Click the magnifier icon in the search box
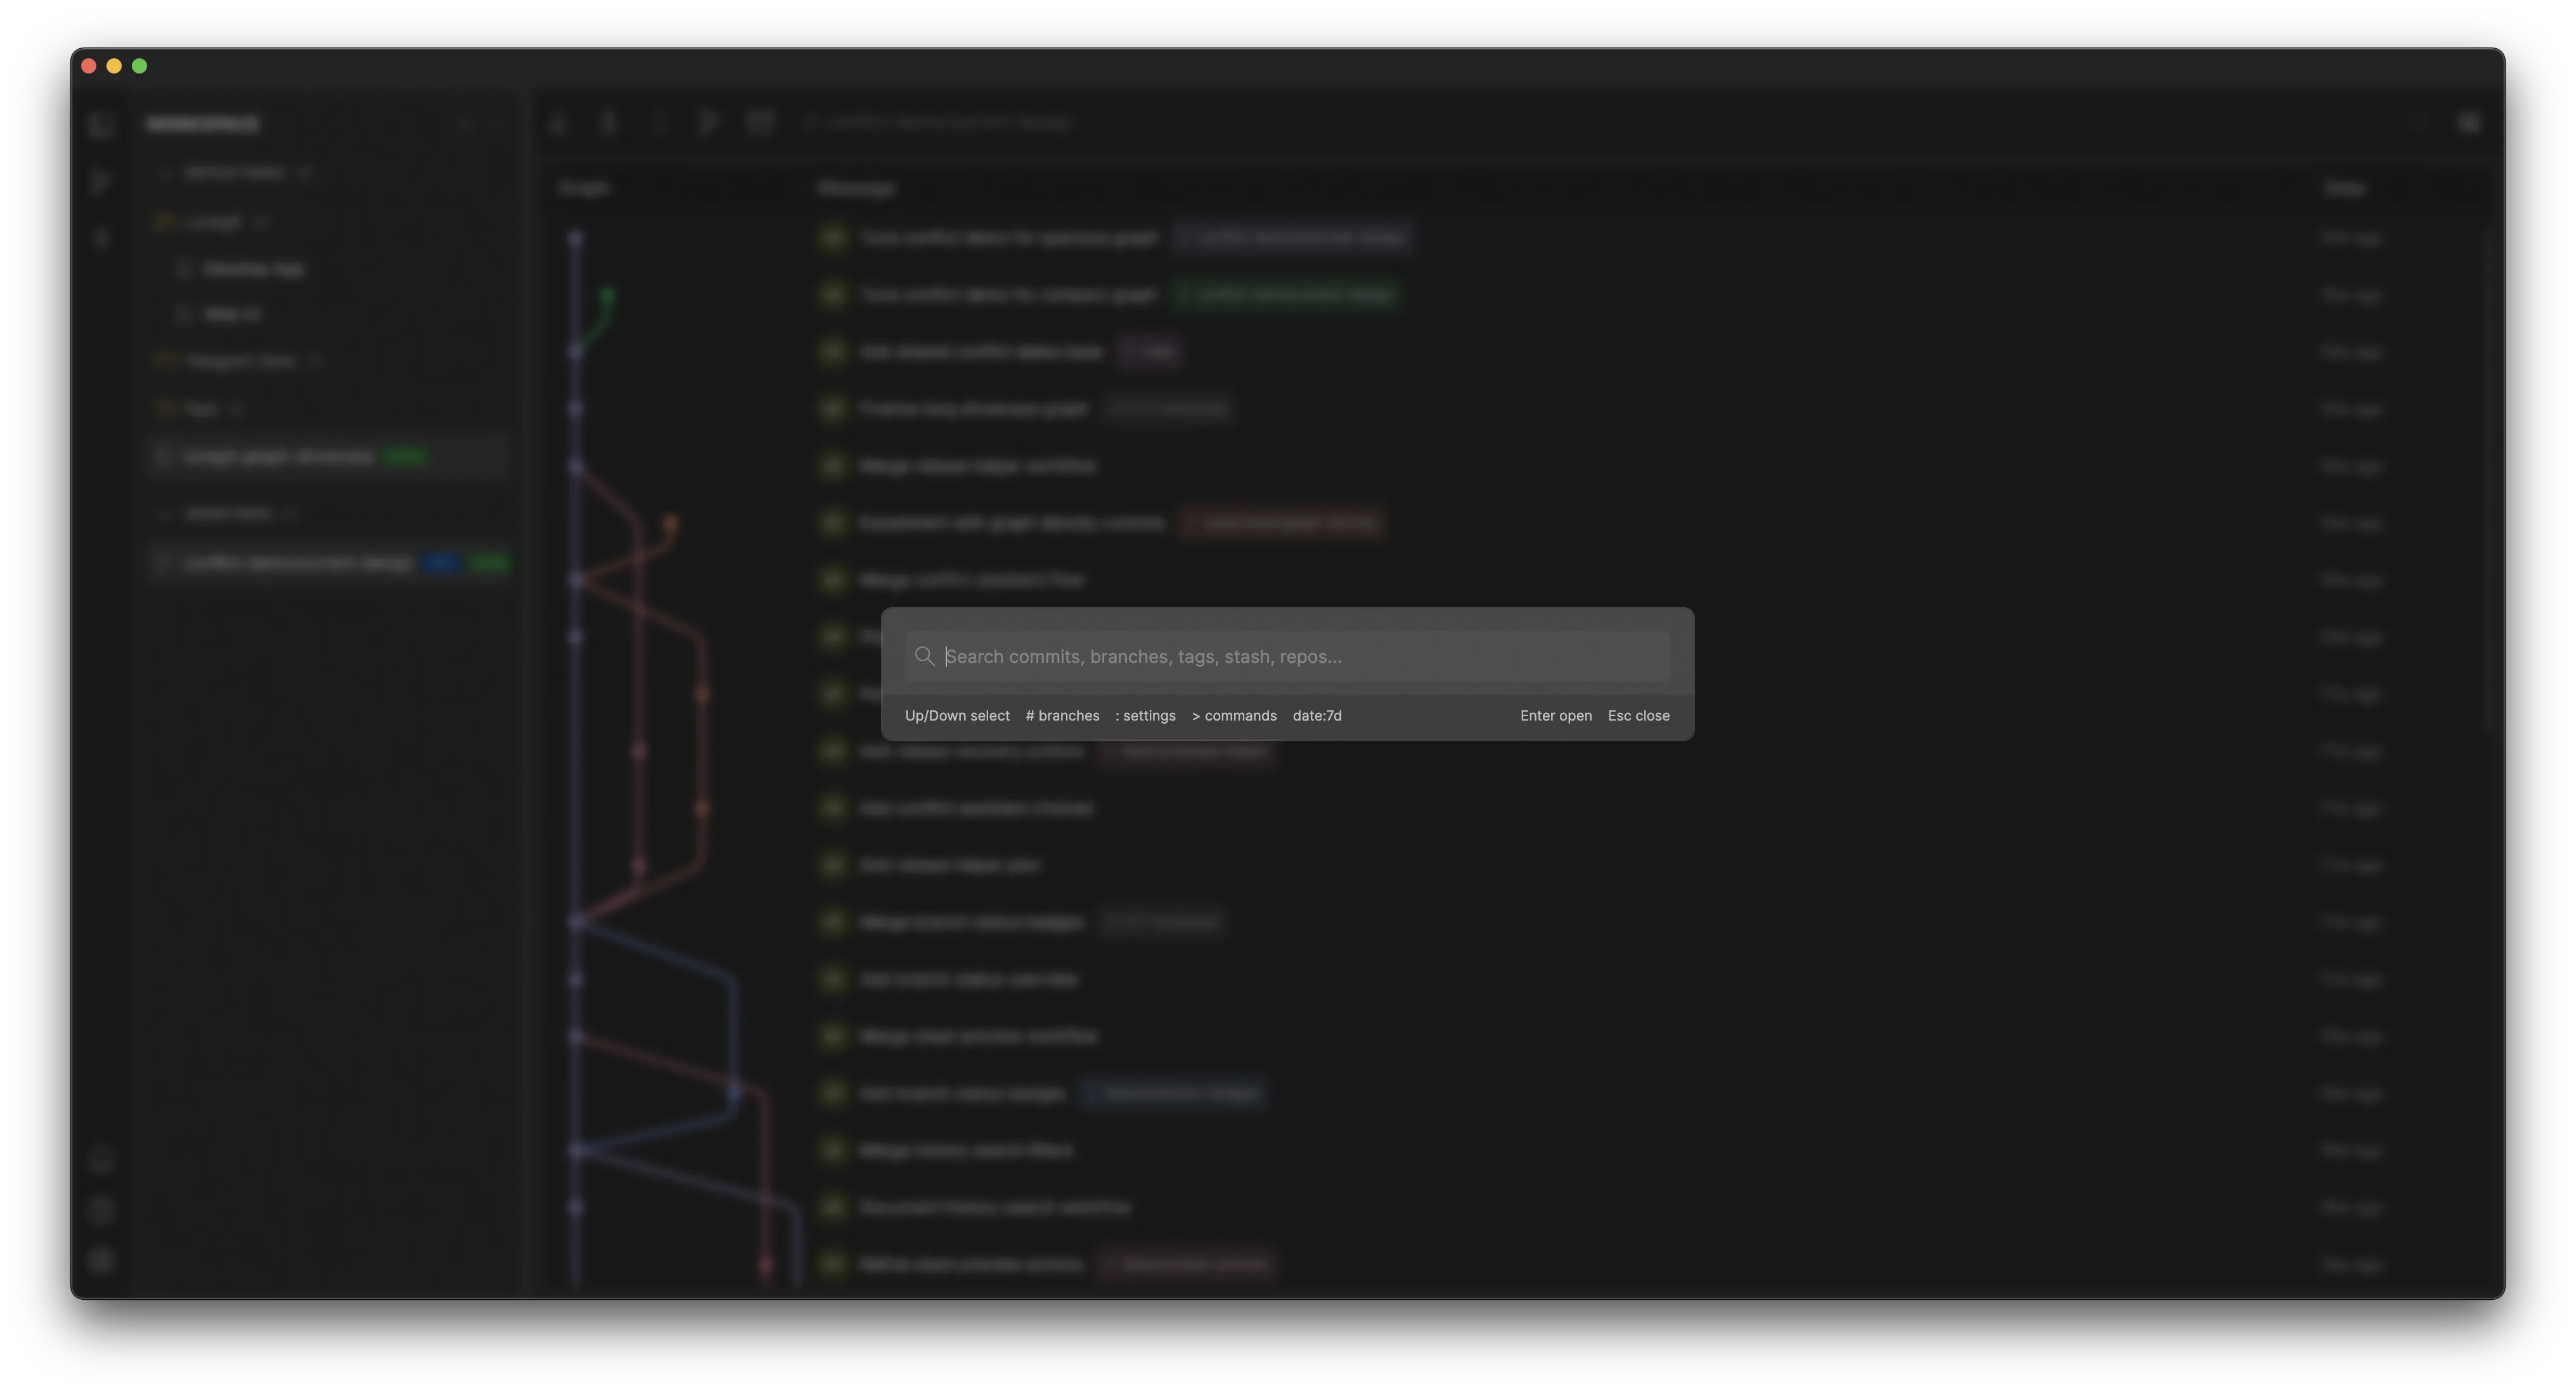This screenshot has height=1393, width=2576. pyautogui.click(x=924, y=656)
